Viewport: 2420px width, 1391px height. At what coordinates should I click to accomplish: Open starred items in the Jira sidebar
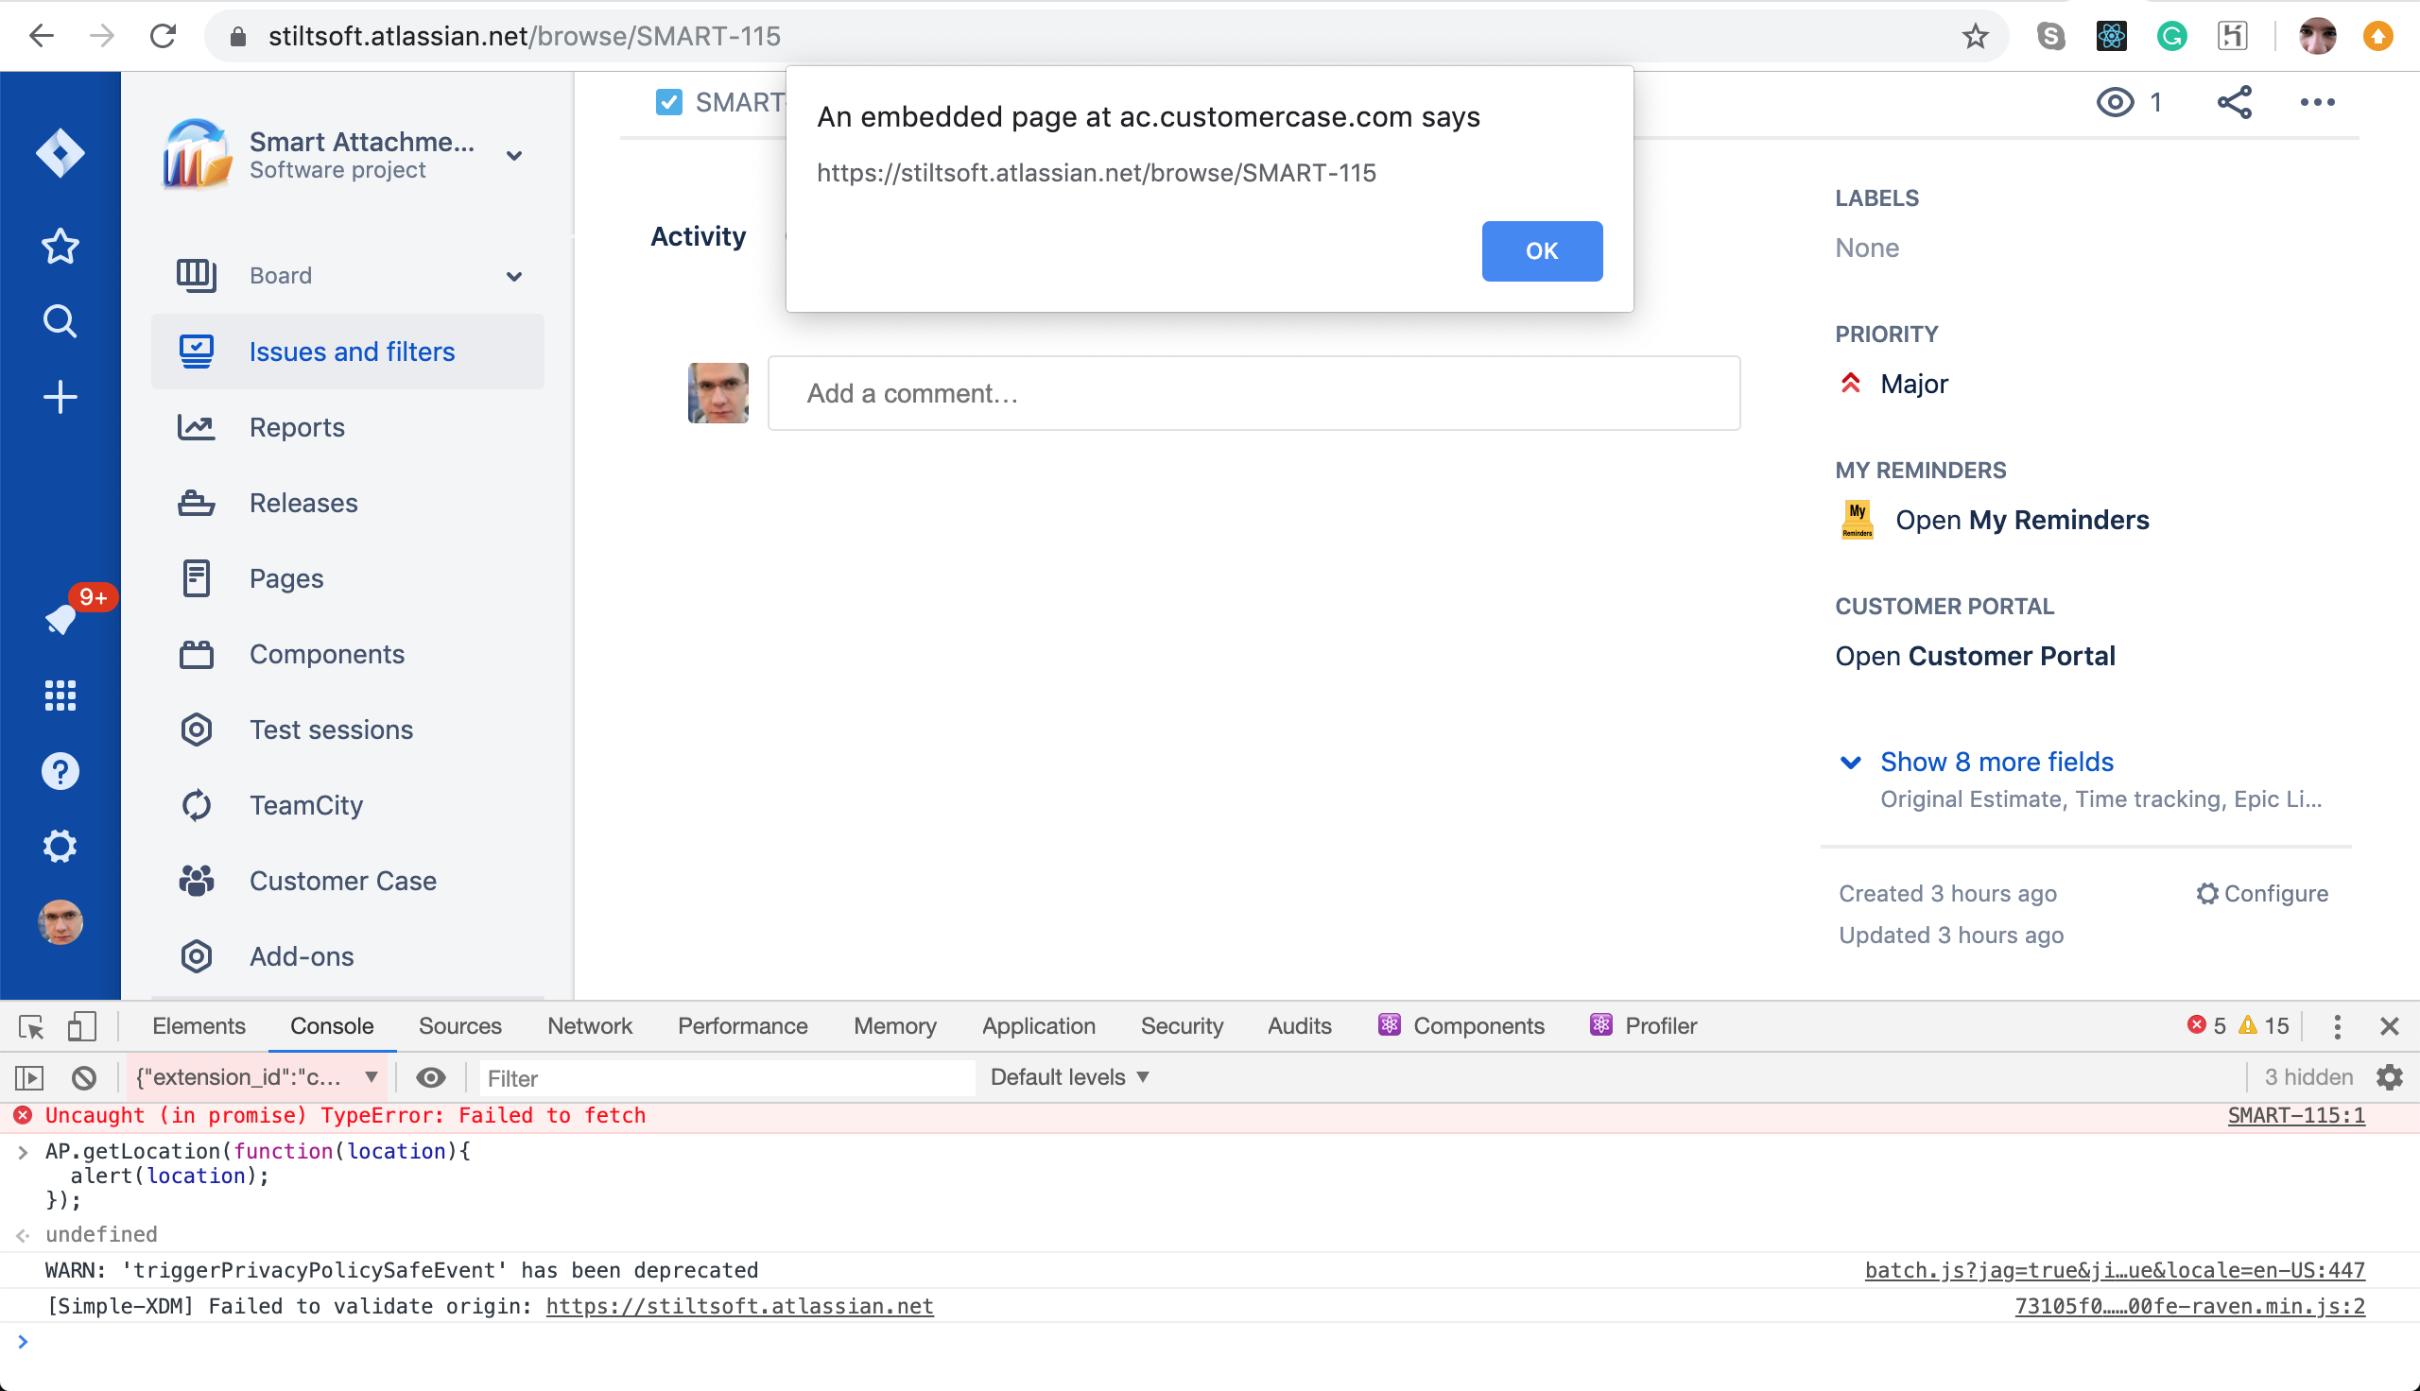(x=60, y=247)
